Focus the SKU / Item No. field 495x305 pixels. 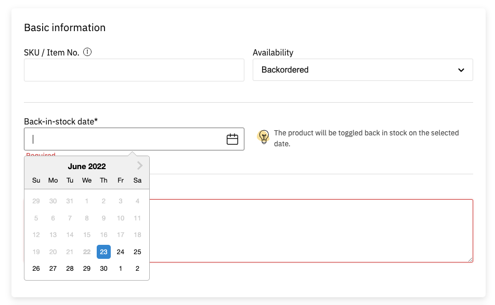[x=134, y=70]
